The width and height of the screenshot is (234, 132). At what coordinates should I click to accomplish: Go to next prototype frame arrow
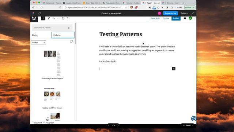click(118, 125)
